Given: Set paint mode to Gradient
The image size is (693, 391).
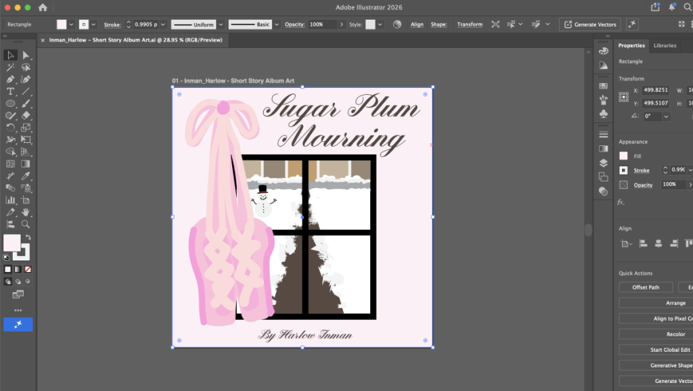Looking at the screenshot, I should coord(18,269).
